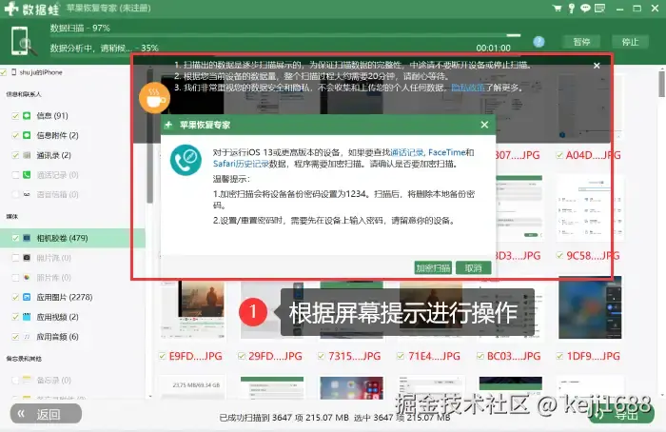
Task: Uncheck the 信息 (91) checkbox
Action: 15,115
